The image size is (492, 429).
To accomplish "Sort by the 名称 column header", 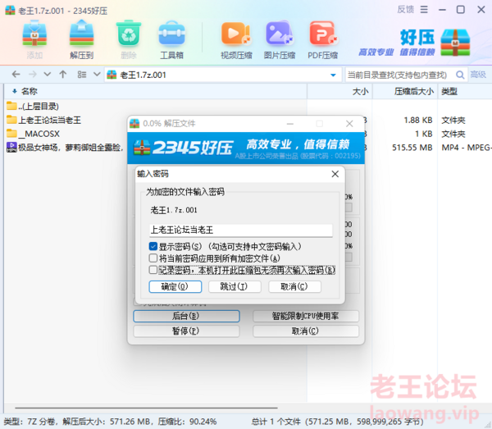I will (155, 91).
